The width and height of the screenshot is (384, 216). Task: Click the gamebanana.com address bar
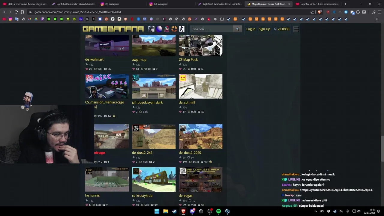point(168,12)
